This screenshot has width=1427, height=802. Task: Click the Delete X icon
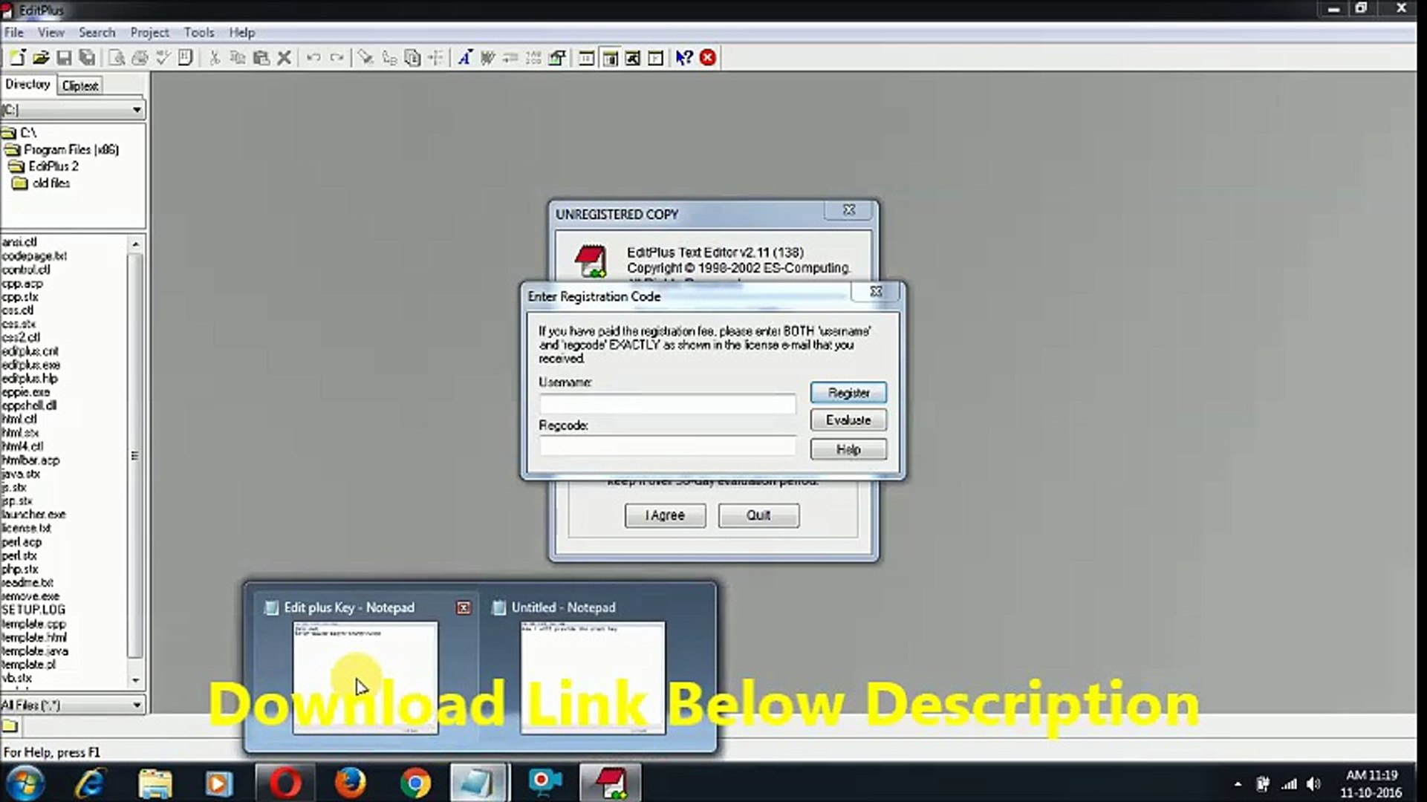coord(284,58)
